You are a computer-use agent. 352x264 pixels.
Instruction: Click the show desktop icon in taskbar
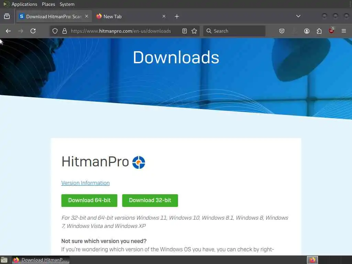[4, 260]
